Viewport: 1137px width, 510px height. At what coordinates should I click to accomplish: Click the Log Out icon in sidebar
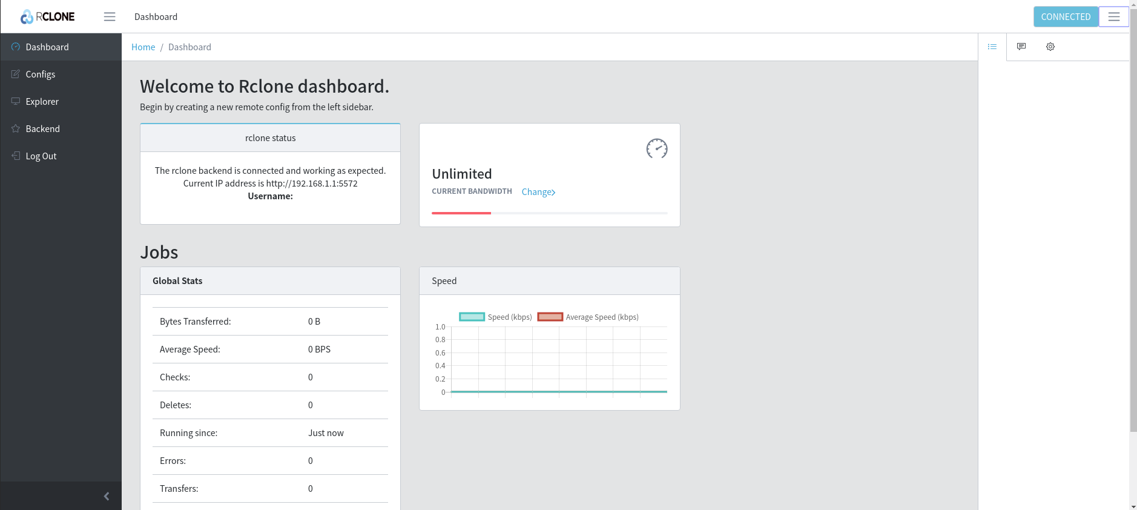point(16,156)
